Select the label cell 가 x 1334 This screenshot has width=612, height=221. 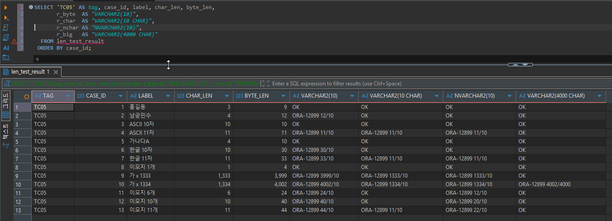[x=150, y=184]
